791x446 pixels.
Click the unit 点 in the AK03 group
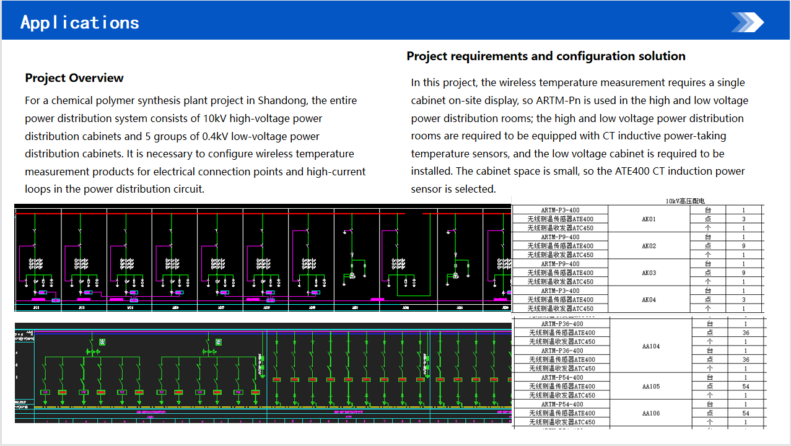[x=708, y=273]
